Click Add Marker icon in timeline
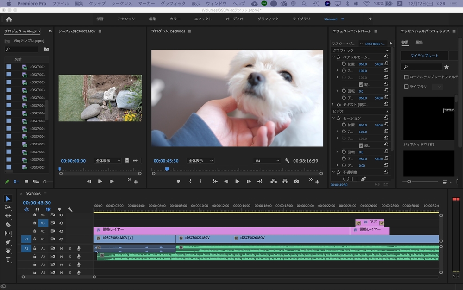Screen dimensions: 463x290 [59, 209]
